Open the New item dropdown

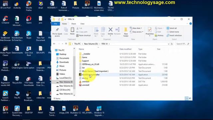pos(136,28)
